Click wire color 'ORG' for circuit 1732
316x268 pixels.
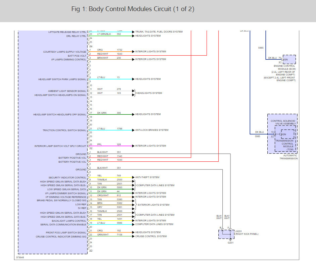(100, 50)
